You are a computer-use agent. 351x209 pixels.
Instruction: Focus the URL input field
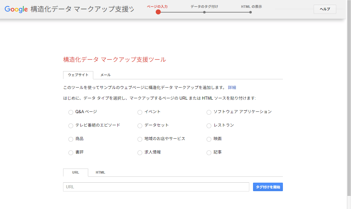tap(156, 187)
